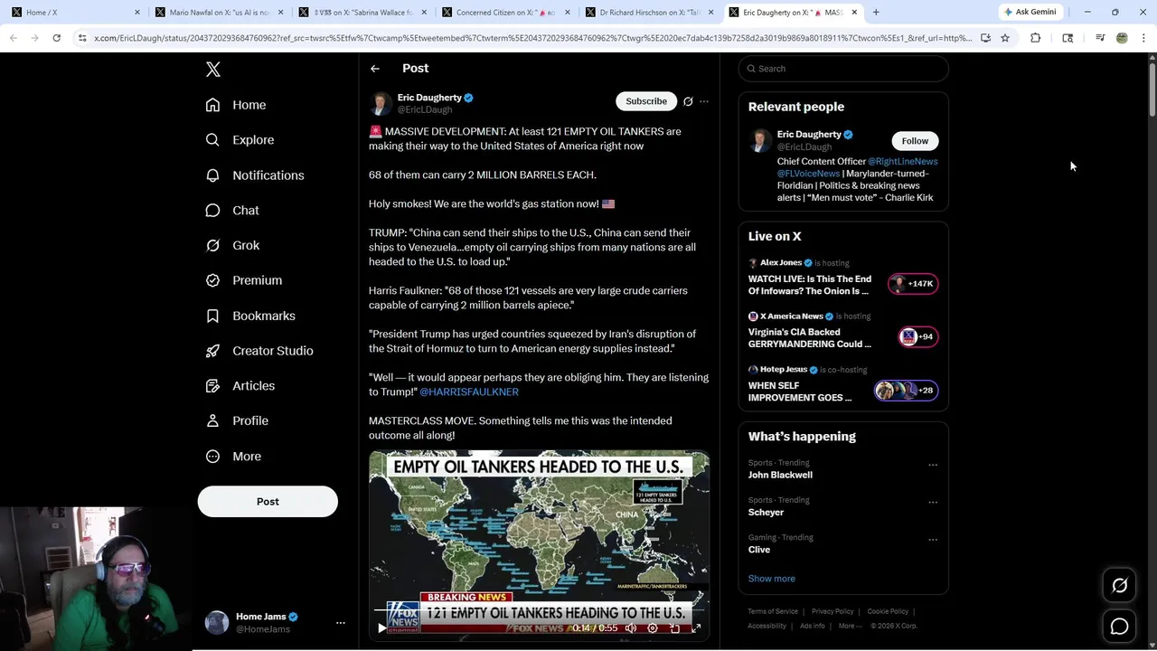The height and width of the screenshot is (651, 1157).
Task: Open the John Blackwell trending topic
Action: [780, 475]
